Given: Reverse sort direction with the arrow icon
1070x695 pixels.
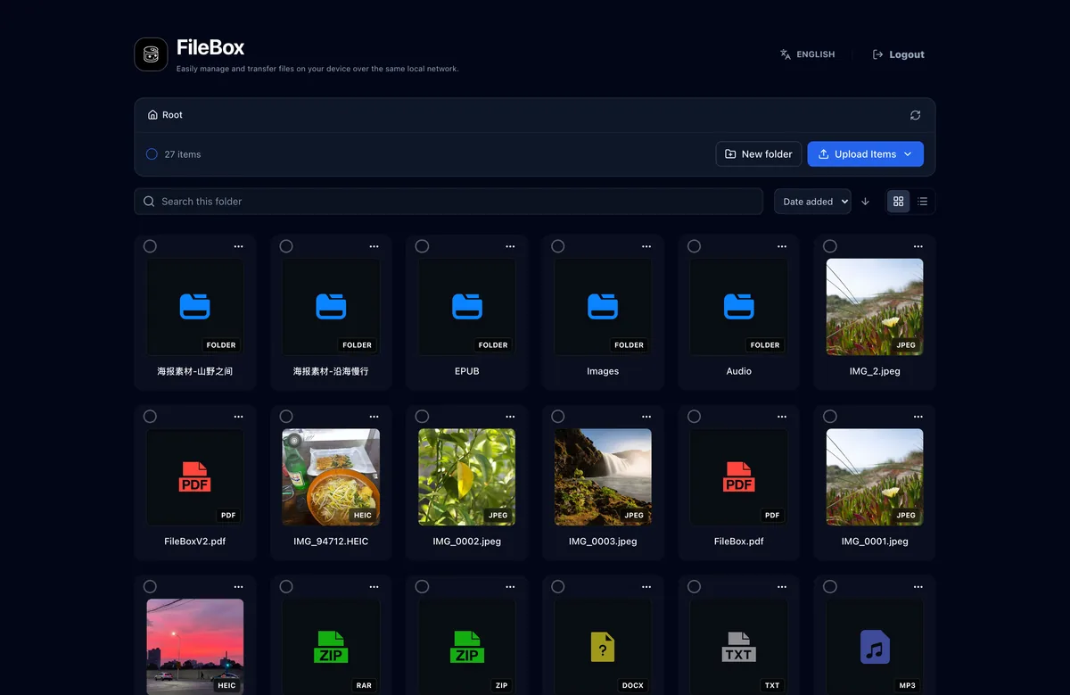Looking at the screenshot, I should [x=865, y=202].
